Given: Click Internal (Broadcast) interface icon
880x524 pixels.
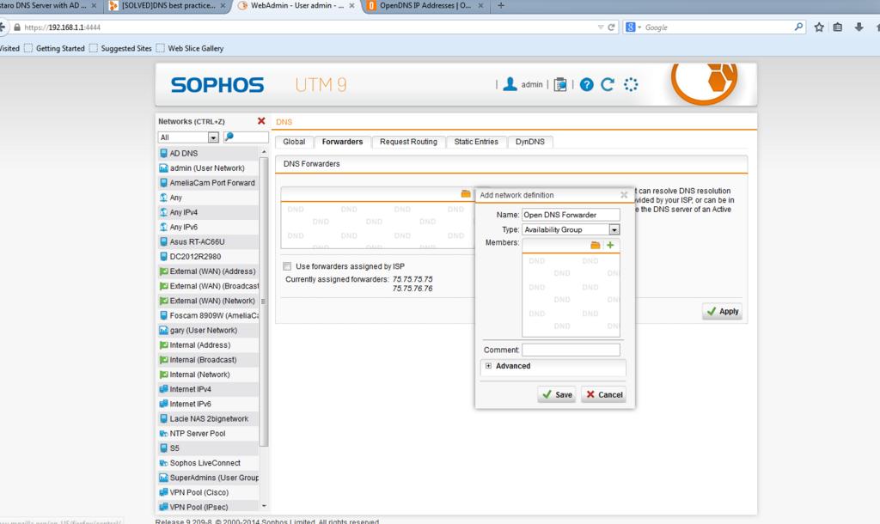Looking at the screenshot, I should (163, 360).
